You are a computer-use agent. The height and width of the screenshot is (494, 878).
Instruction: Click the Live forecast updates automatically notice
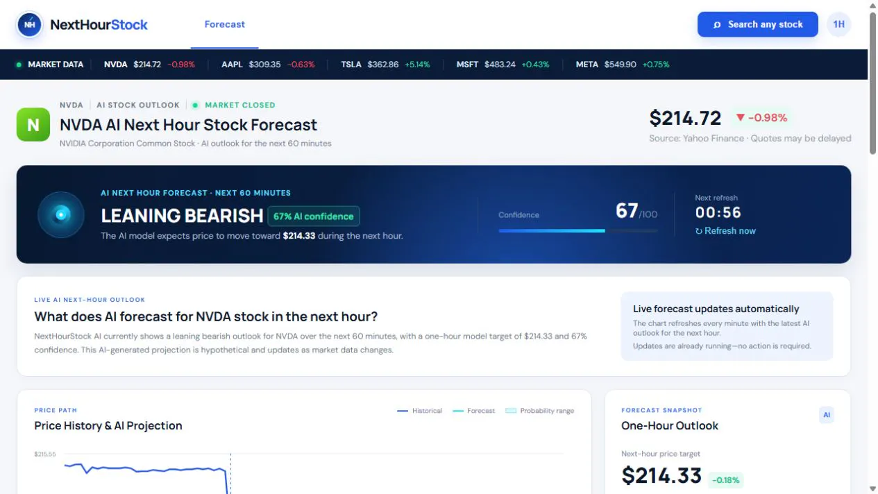pyautogui.click(x=727, y=326)
